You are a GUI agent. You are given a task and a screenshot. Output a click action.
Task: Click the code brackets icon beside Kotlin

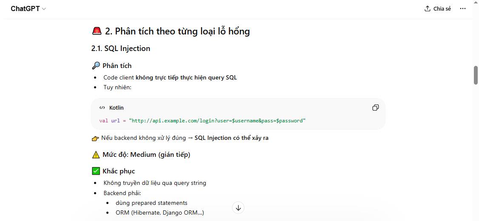(x=102, y=108)
